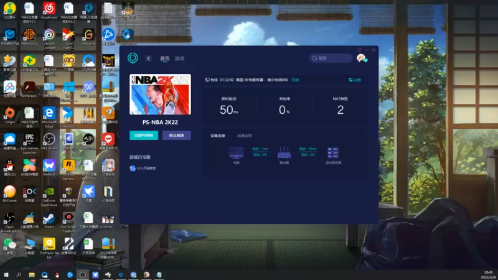Open the Tencent QQ penguin desktop shortcut
Viewport: 498px width, 280px height.
pos(9,167)
